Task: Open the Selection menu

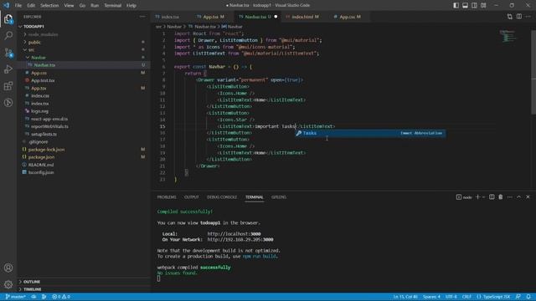Action: (x=49, y=6)
